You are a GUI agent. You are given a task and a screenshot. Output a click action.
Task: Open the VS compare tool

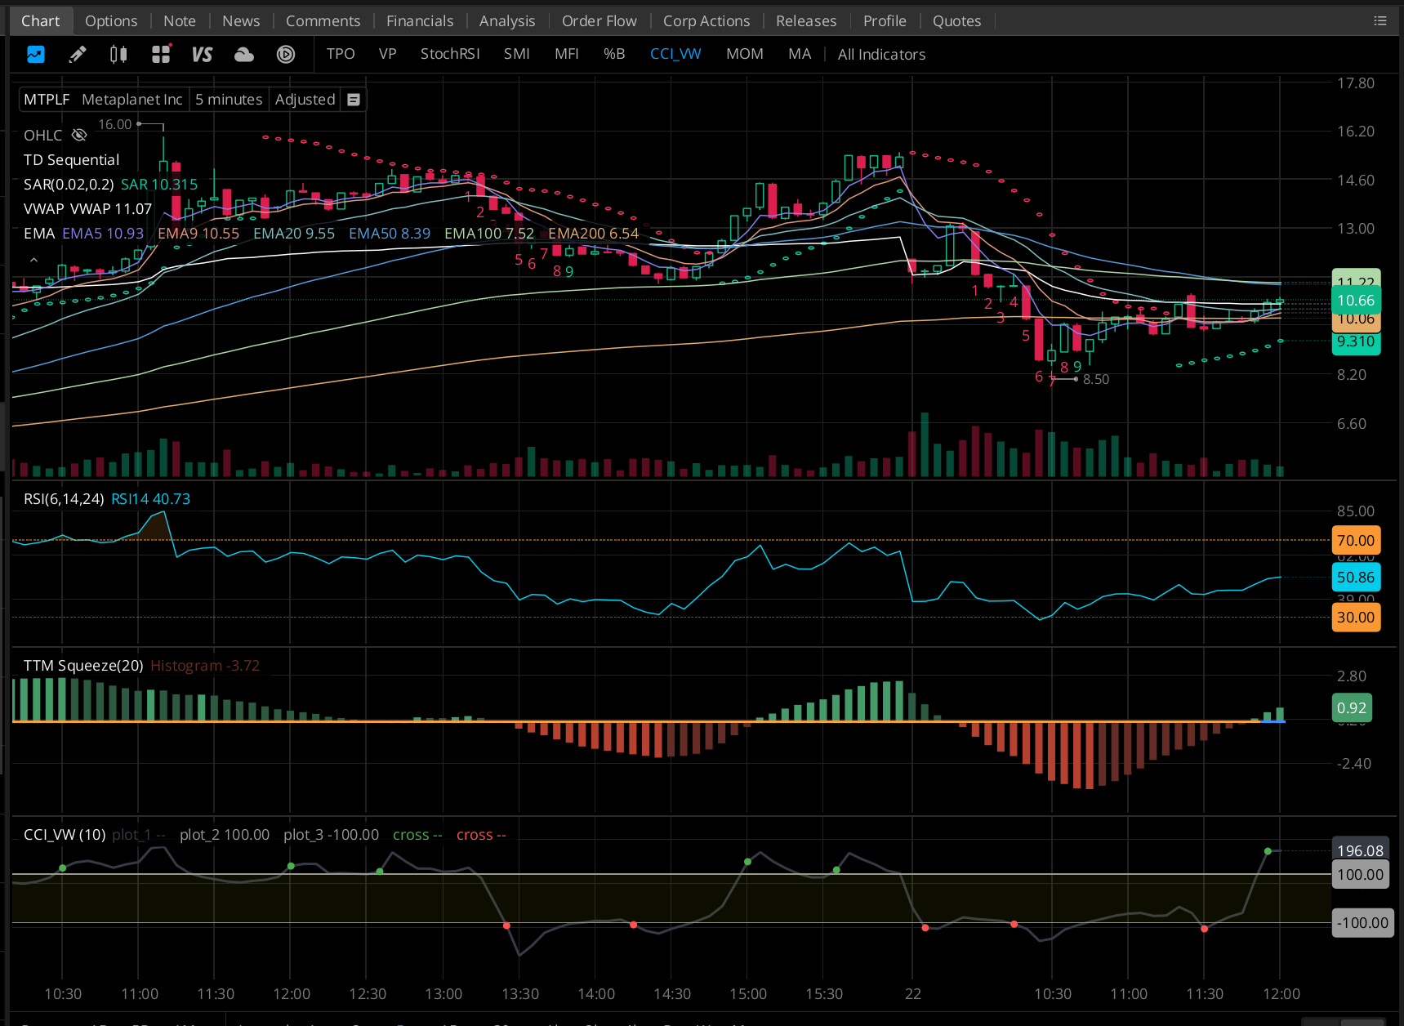coord(202,55)
